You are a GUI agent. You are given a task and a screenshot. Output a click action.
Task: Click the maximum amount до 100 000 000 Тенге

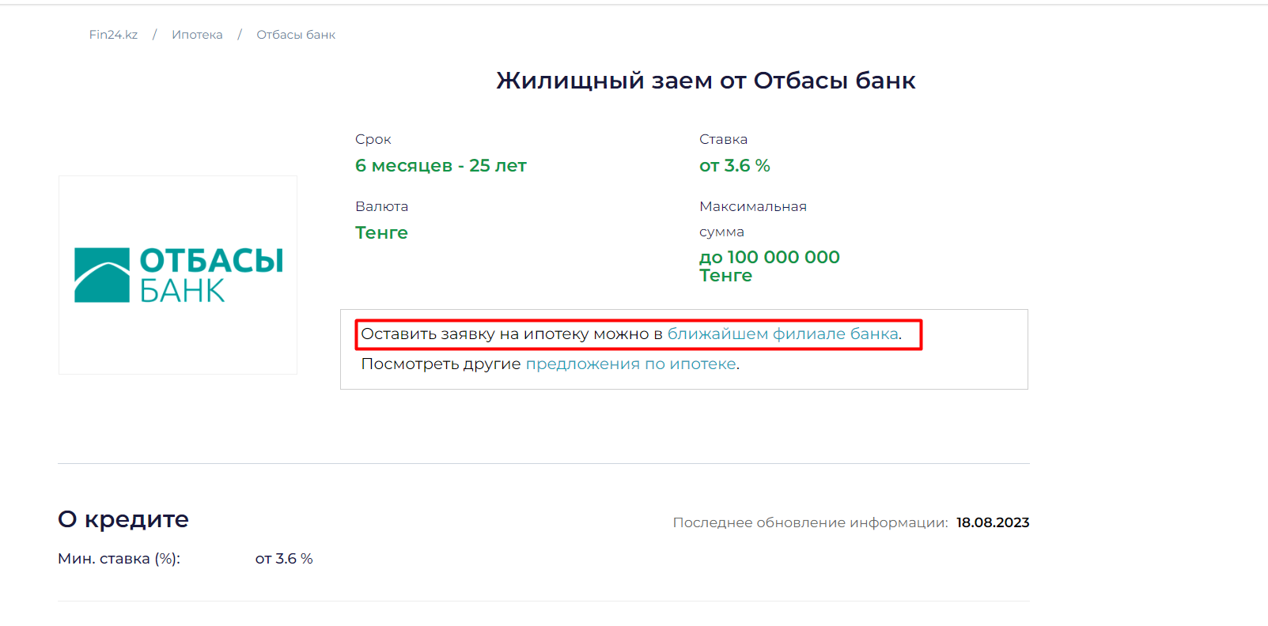770,266
